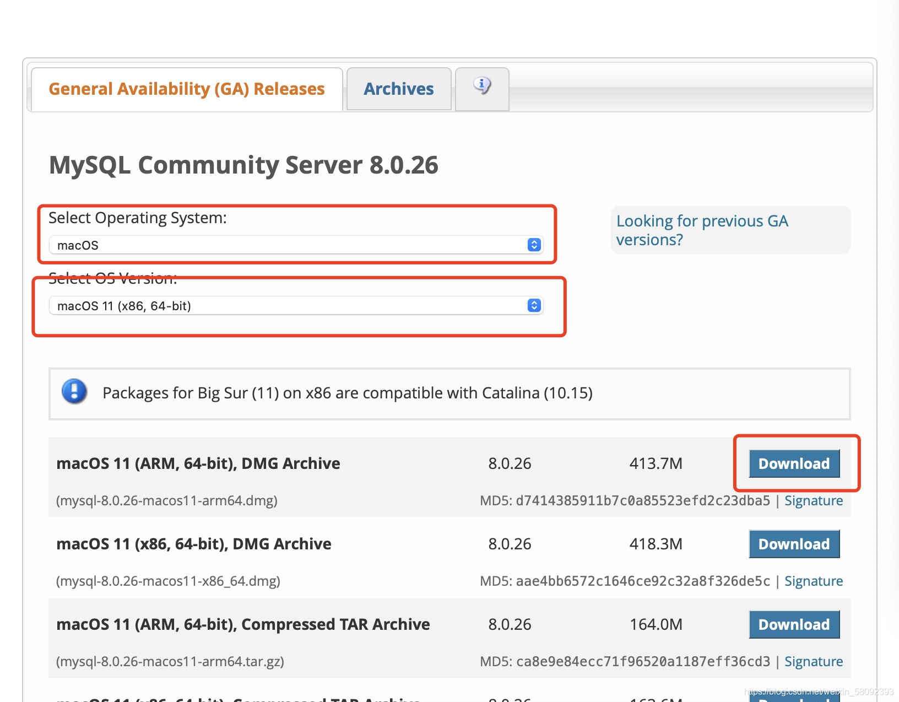899x702 pixels.
Task: Click version 8.0.26 in the x86 DMG row
Action: click(510, 544)
